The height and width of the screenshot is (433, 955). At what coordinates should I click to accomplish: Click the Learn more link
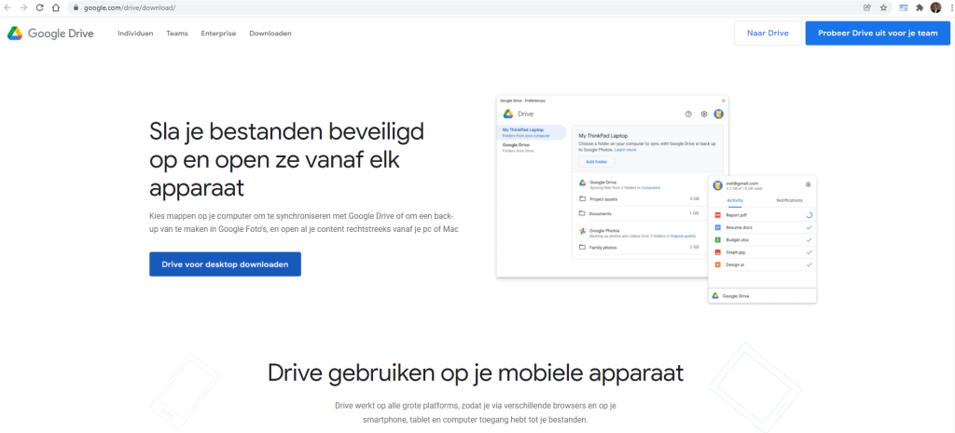point(626,150)
